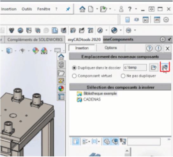Select Composant virtuel radio button
The height and width of the screenshot is (157, 173).
click(x=74, y=76)
